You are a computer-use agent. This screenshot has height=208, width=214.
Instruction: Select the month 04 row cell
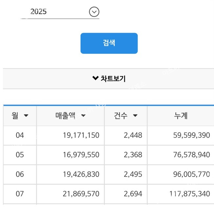[20, 135]
